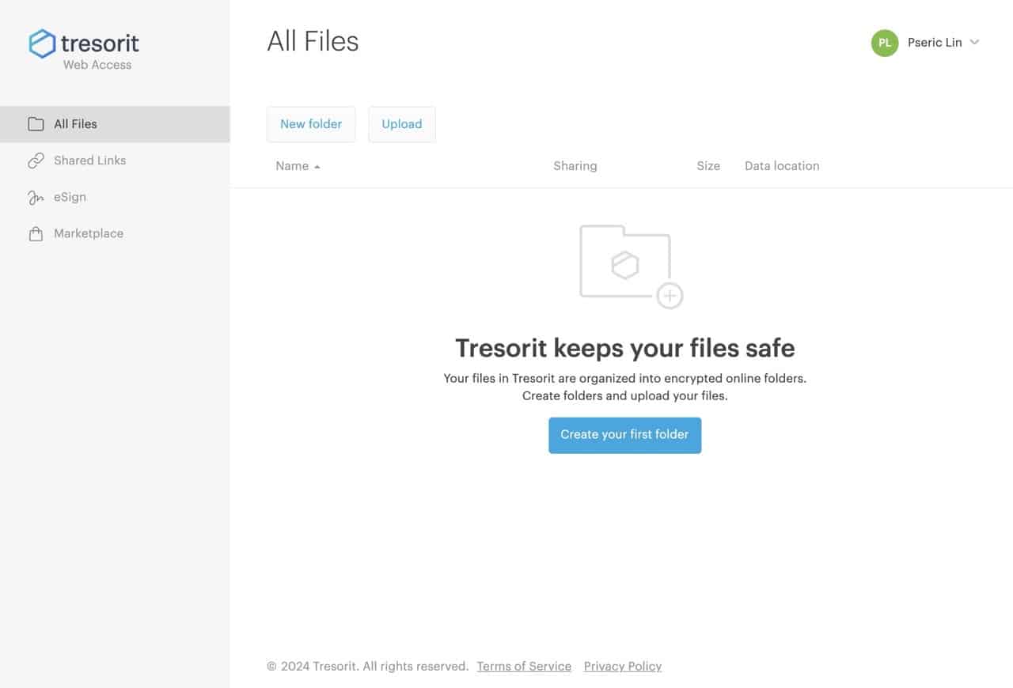Click the 2024 Tresorit copyright text
Image resolution: width=1013 pixels, height=688 pixels.
[368, 667]
